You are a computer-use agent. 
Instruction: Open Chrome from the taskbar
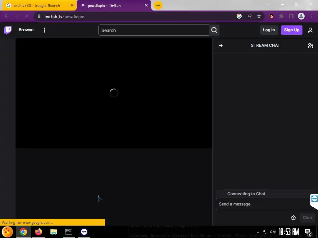point(23,232)
